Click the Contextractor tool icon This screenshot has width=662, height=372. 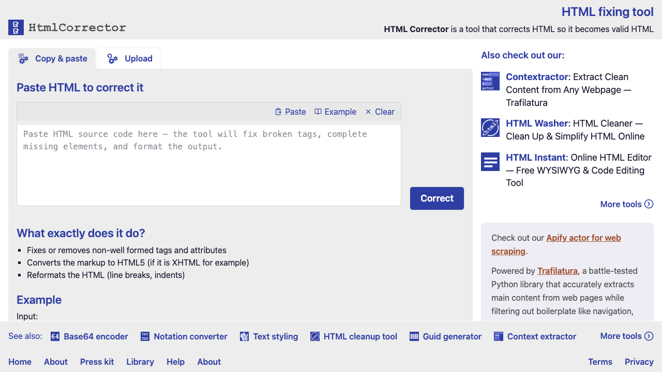[x=490, y=81]
